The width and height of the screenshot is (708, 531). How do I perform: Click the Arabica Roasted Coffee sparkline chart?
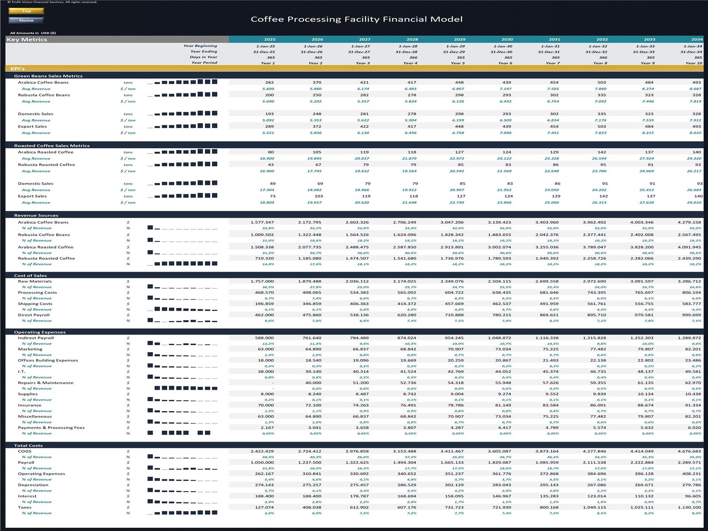[x=184, y=152]
